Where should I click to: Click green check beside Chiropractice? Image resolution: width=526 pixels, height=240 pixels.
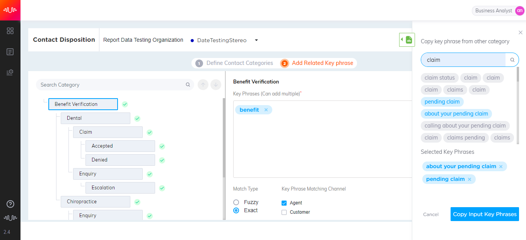(x=137, y=202)
